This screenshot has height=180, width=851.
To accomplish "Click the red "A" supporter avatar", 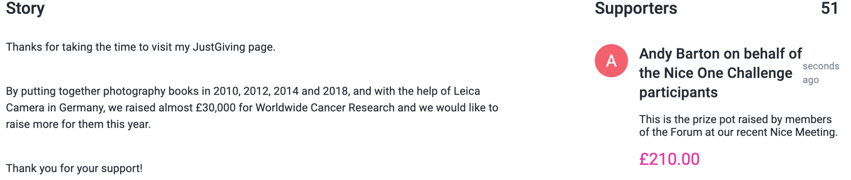I will (611, 61).
